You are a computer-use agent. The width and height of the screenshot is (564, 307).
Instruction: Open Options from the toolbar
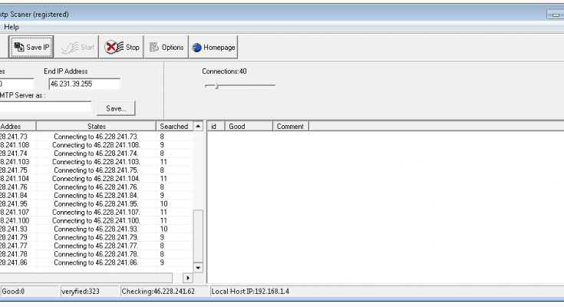pos(167,48)
